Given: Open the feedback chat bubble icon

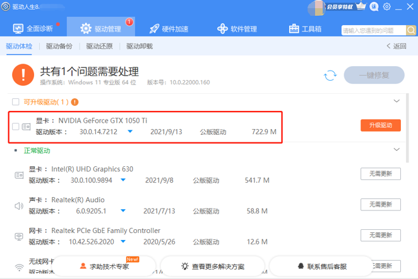Looking at the screenshot, I should click(x=374, y=6).
